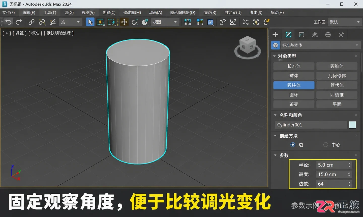Click the Redo arrow icon
Image resolution: width=363 pixels, height=217 pixels.
(19, 22)
